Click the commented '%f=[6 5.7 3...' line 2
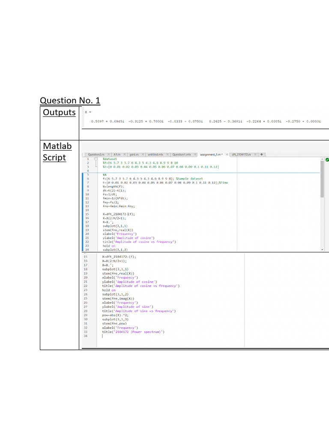This screenshot has width=329, height=438. click(140, 163)
